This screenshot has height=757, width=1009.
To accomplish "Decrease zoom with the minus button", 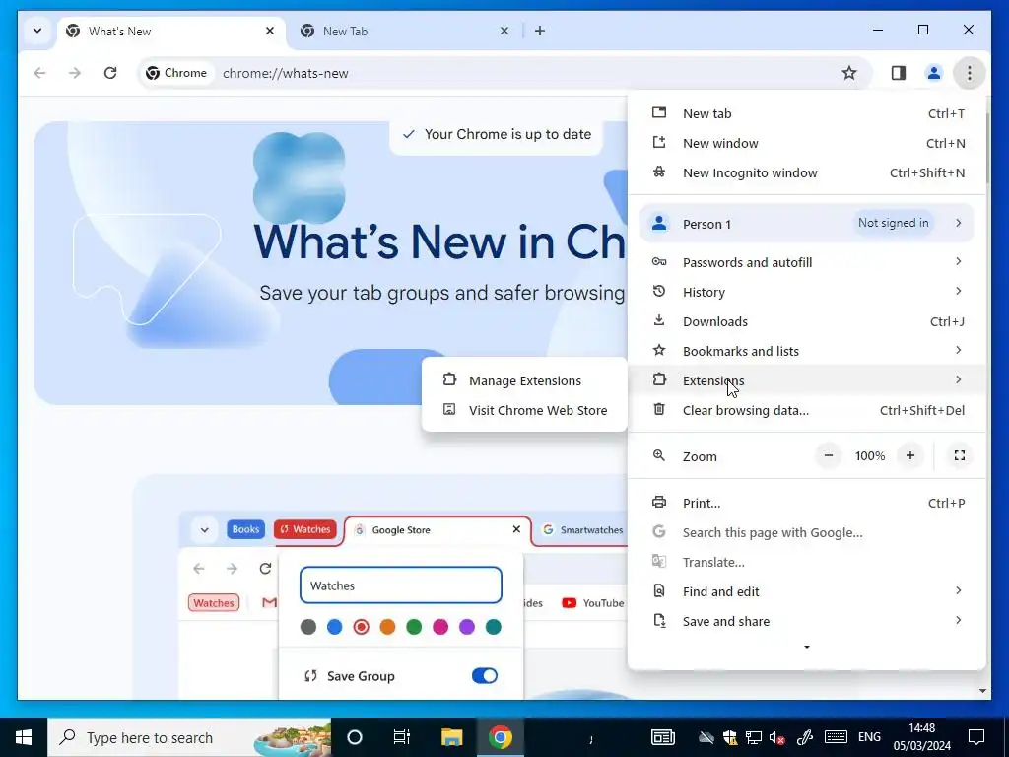I will [x=828, y=455].
